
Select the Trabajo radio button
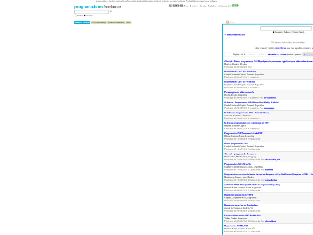[x=76, y=16]
